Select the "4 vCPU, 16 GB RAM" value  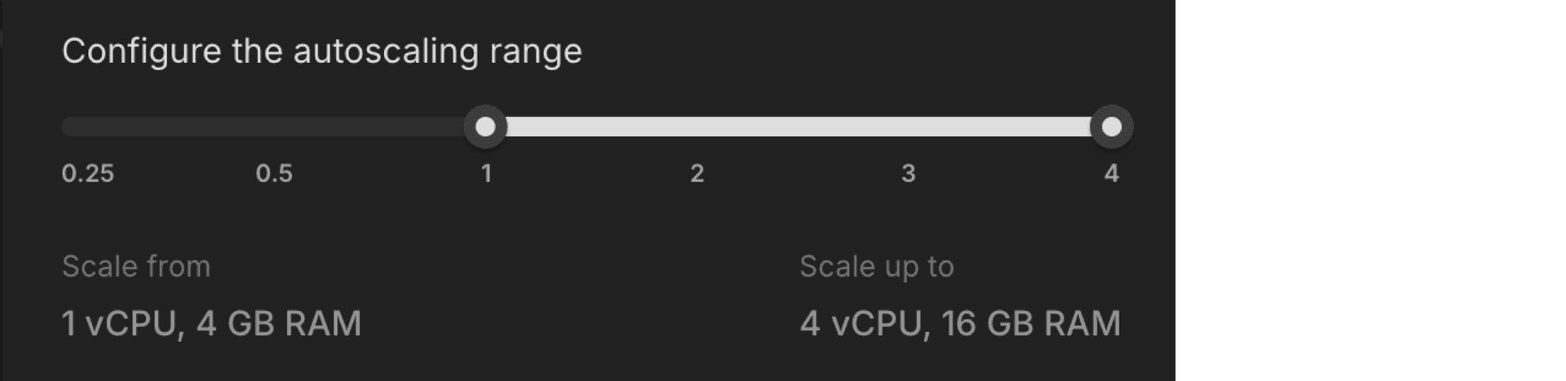[x=960, y=324]
